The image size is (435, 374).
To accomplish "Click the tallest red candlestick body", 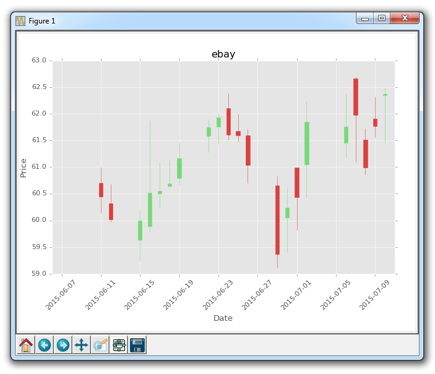I will tap(277, 219).
